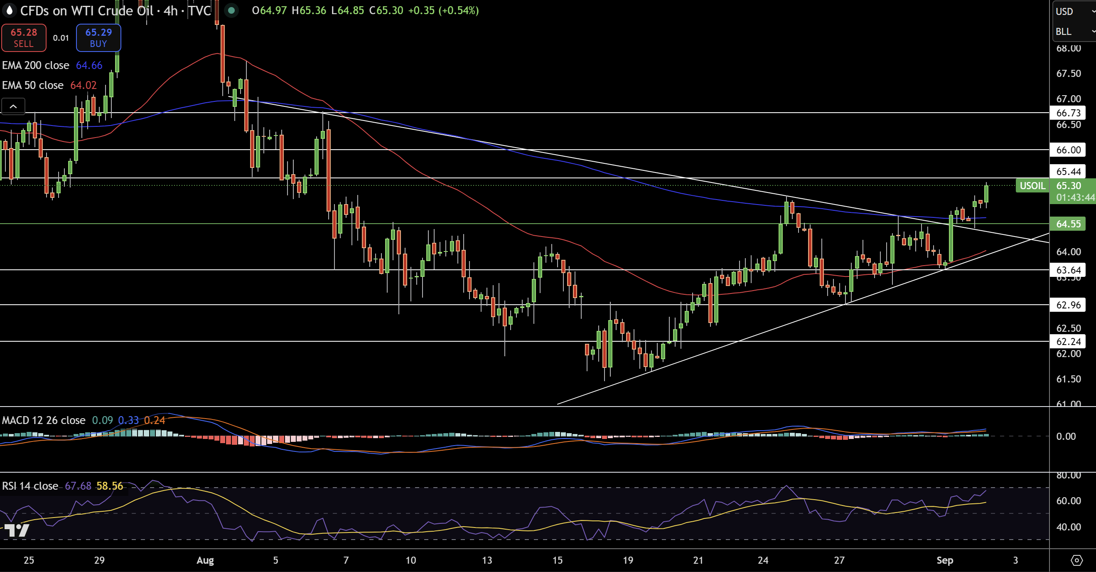Click the 66.00 horizontal line price label

1068,150
